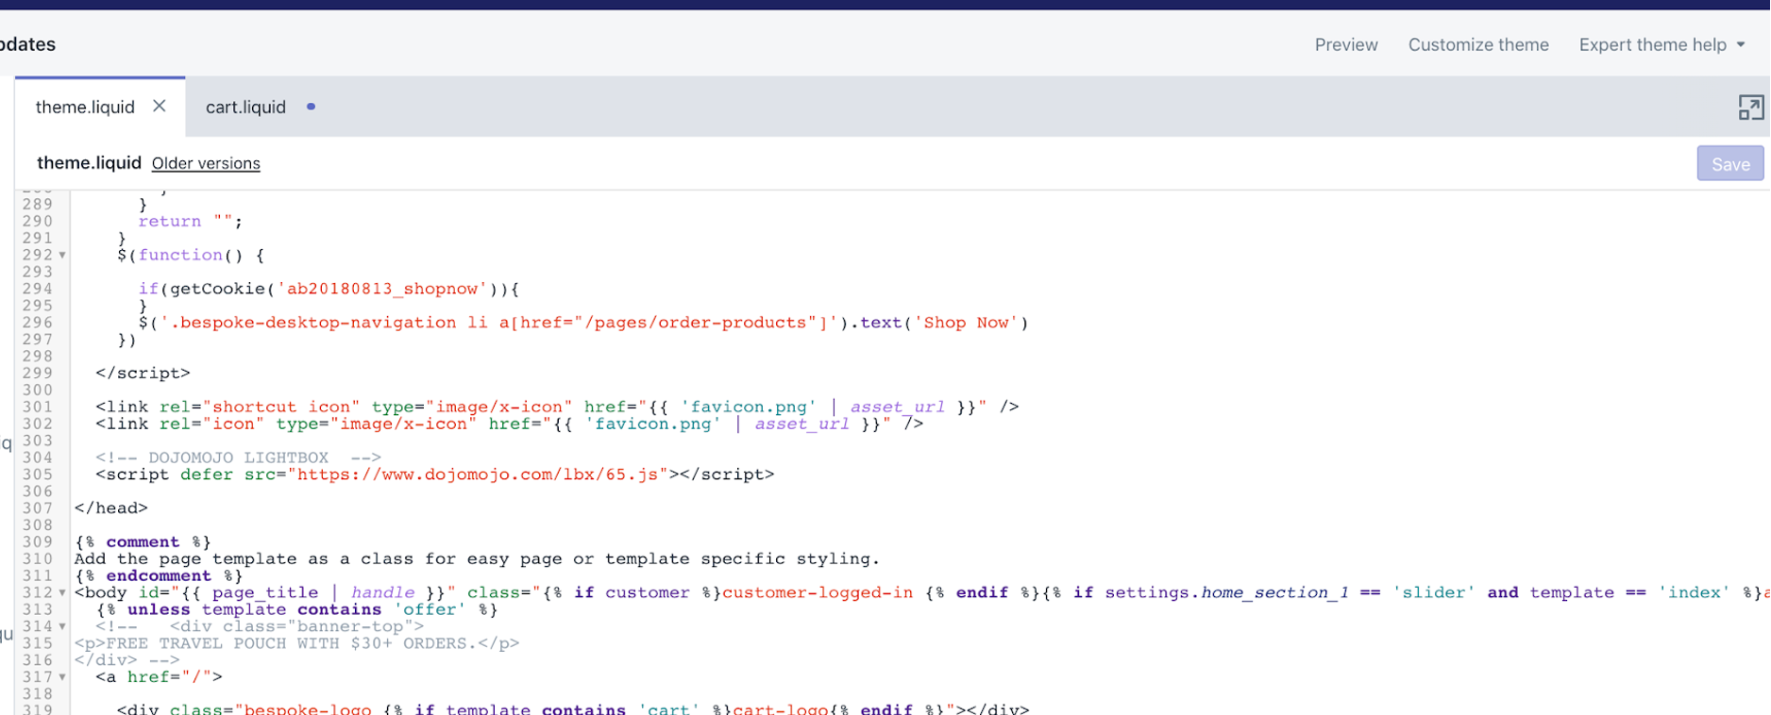Close the theme.liquid tab
Viewport: 1771px width, 715px height.
(x=160, y=106)
